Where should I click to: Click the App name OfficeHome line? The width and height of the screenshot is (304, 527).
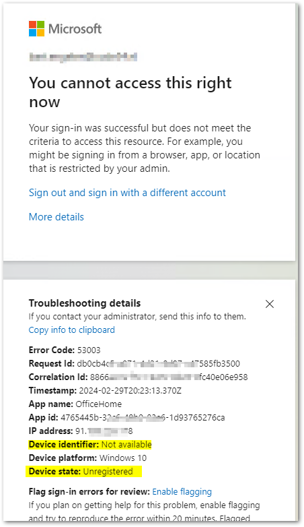75,404
